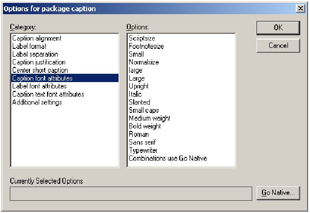Select Scriptsize option
This screenshot has height=213, width=310.
(142, 38)
